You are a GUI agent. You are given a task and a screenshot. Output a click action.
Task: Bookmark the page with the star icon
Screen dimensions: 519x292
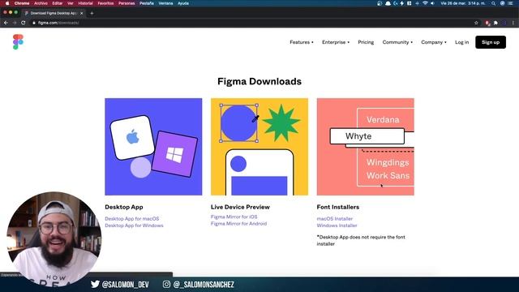[476, 23]
